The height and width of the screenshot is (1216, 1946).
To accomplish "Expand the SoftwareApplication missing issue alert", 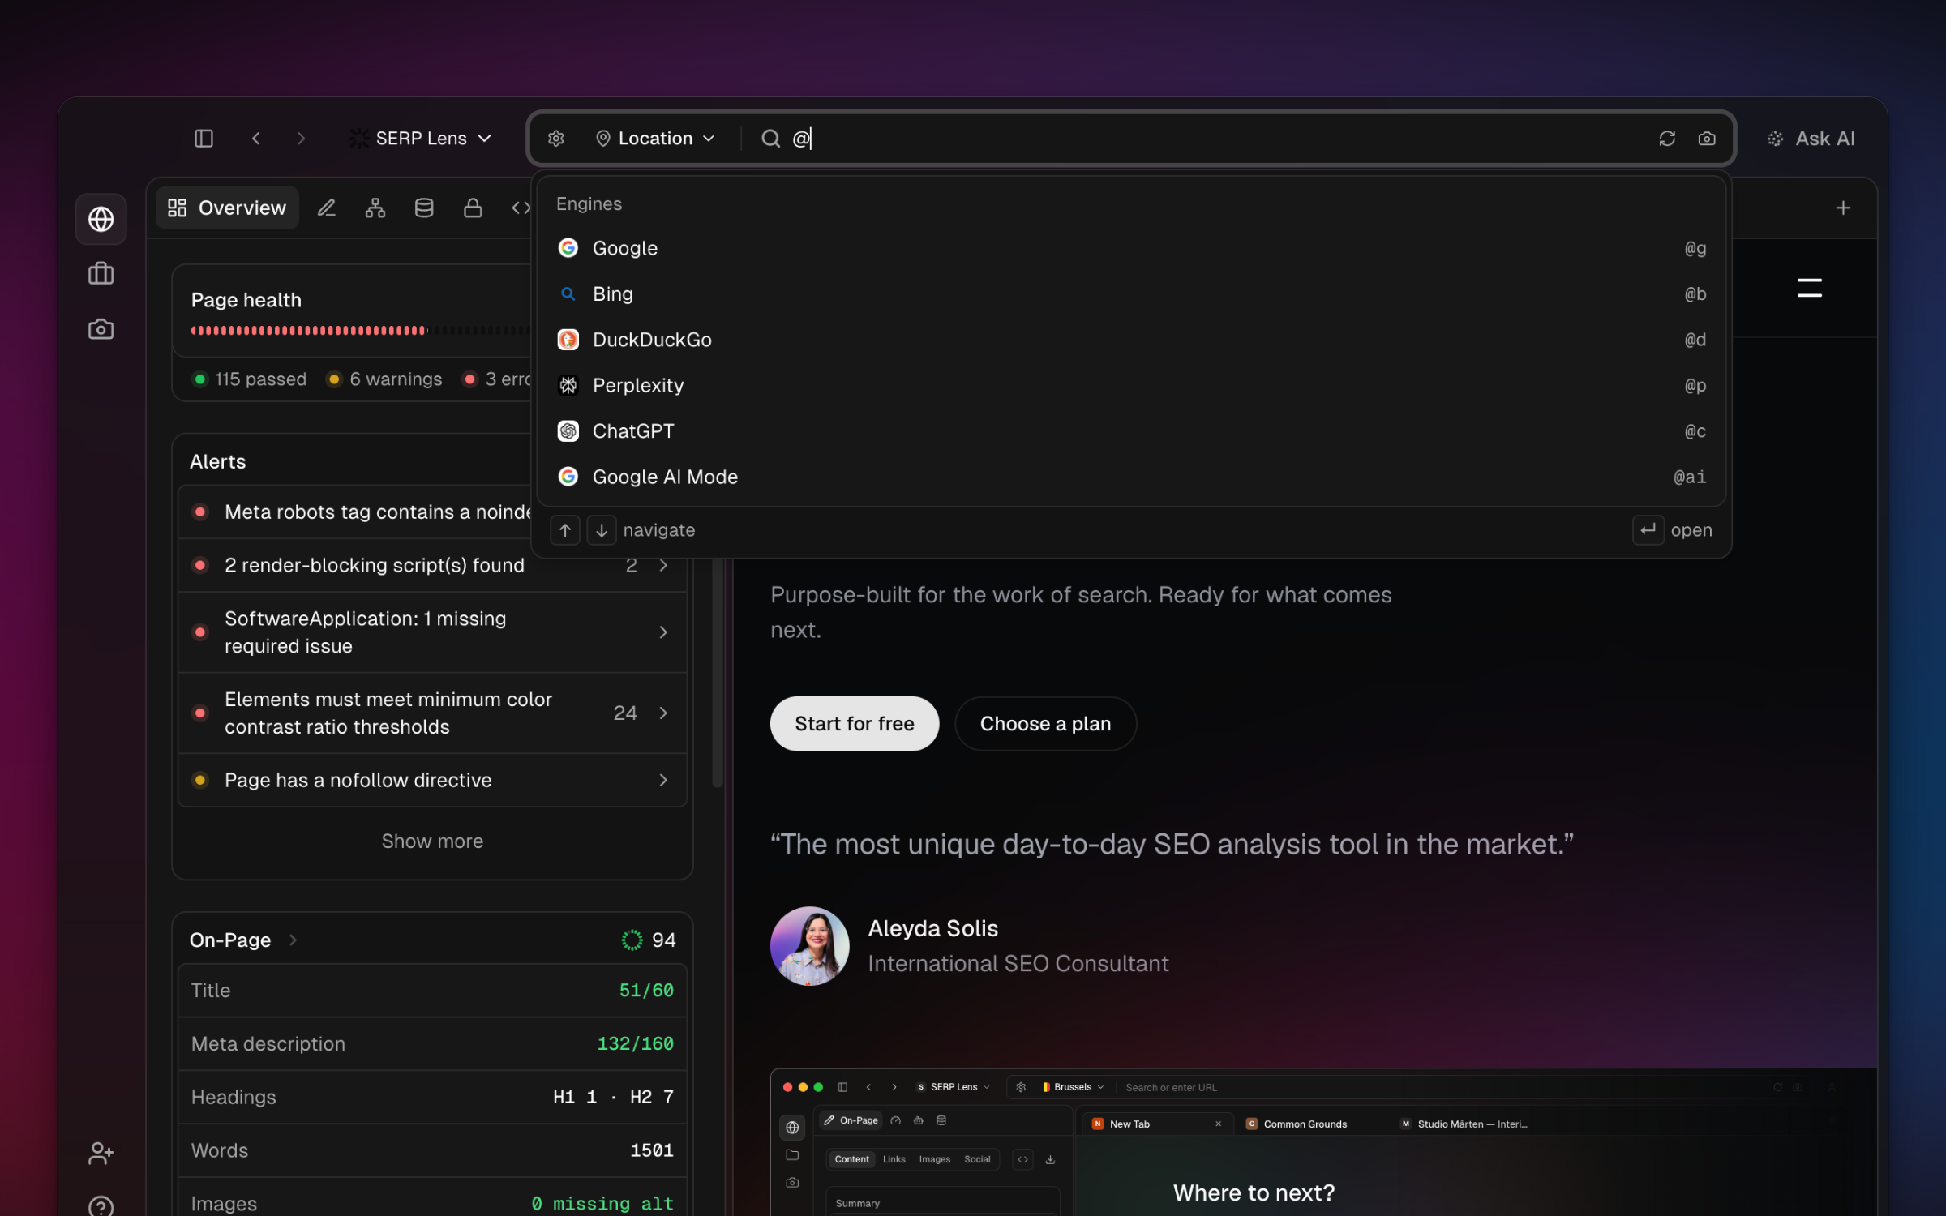I will (432, 632).
